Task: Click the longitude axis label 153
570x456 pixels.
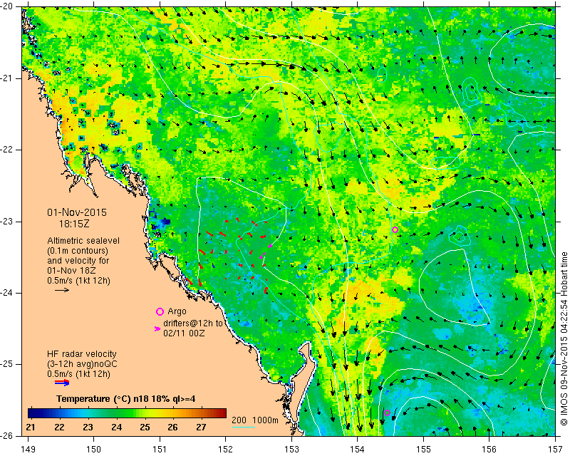Action: 291,450
